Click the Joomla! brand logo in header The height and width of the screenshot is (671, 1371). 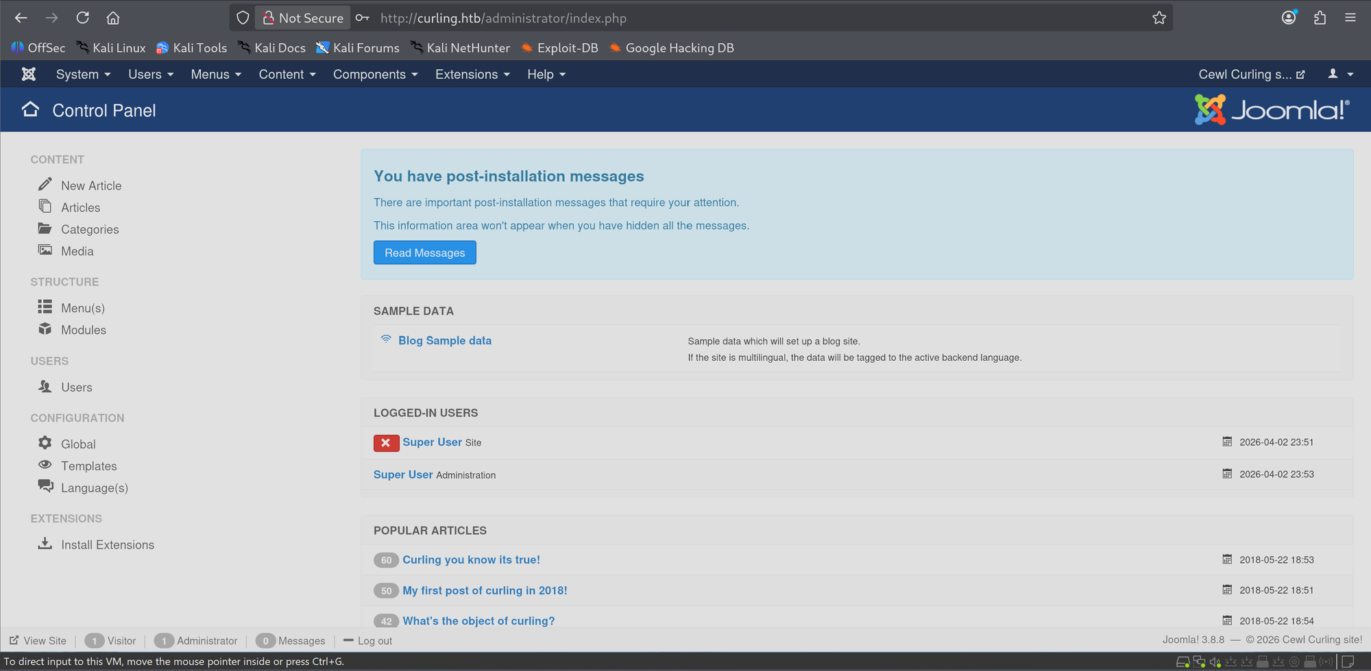point(1272,110)
